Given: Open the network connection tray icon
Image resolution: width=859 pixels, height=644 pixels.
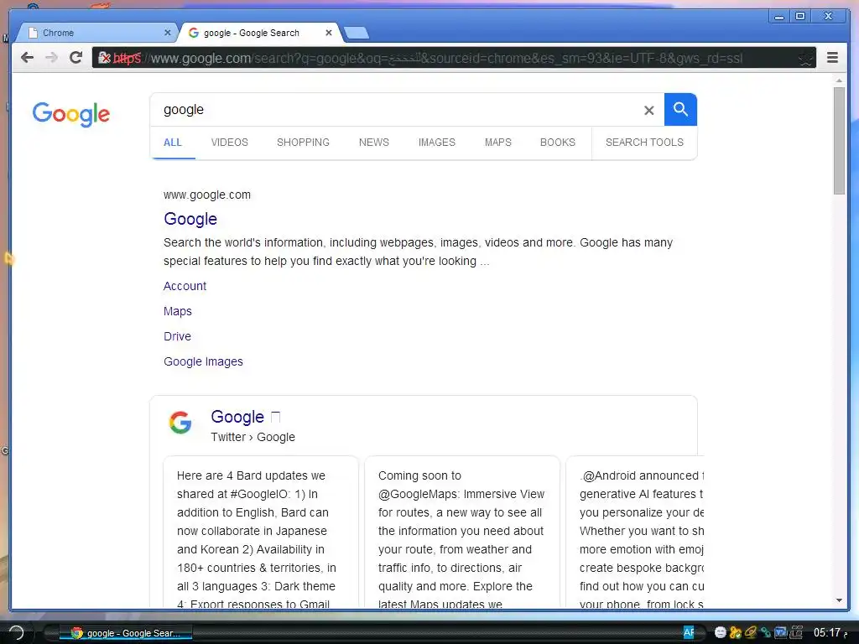Looking at the screenshot, I should tap(765, 632).
